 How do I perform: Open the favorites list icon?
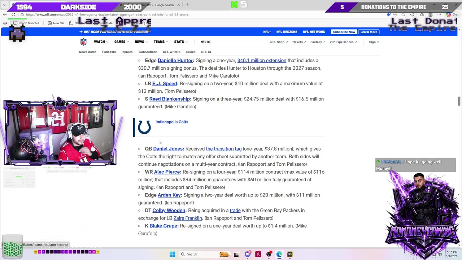coord(422,14)
